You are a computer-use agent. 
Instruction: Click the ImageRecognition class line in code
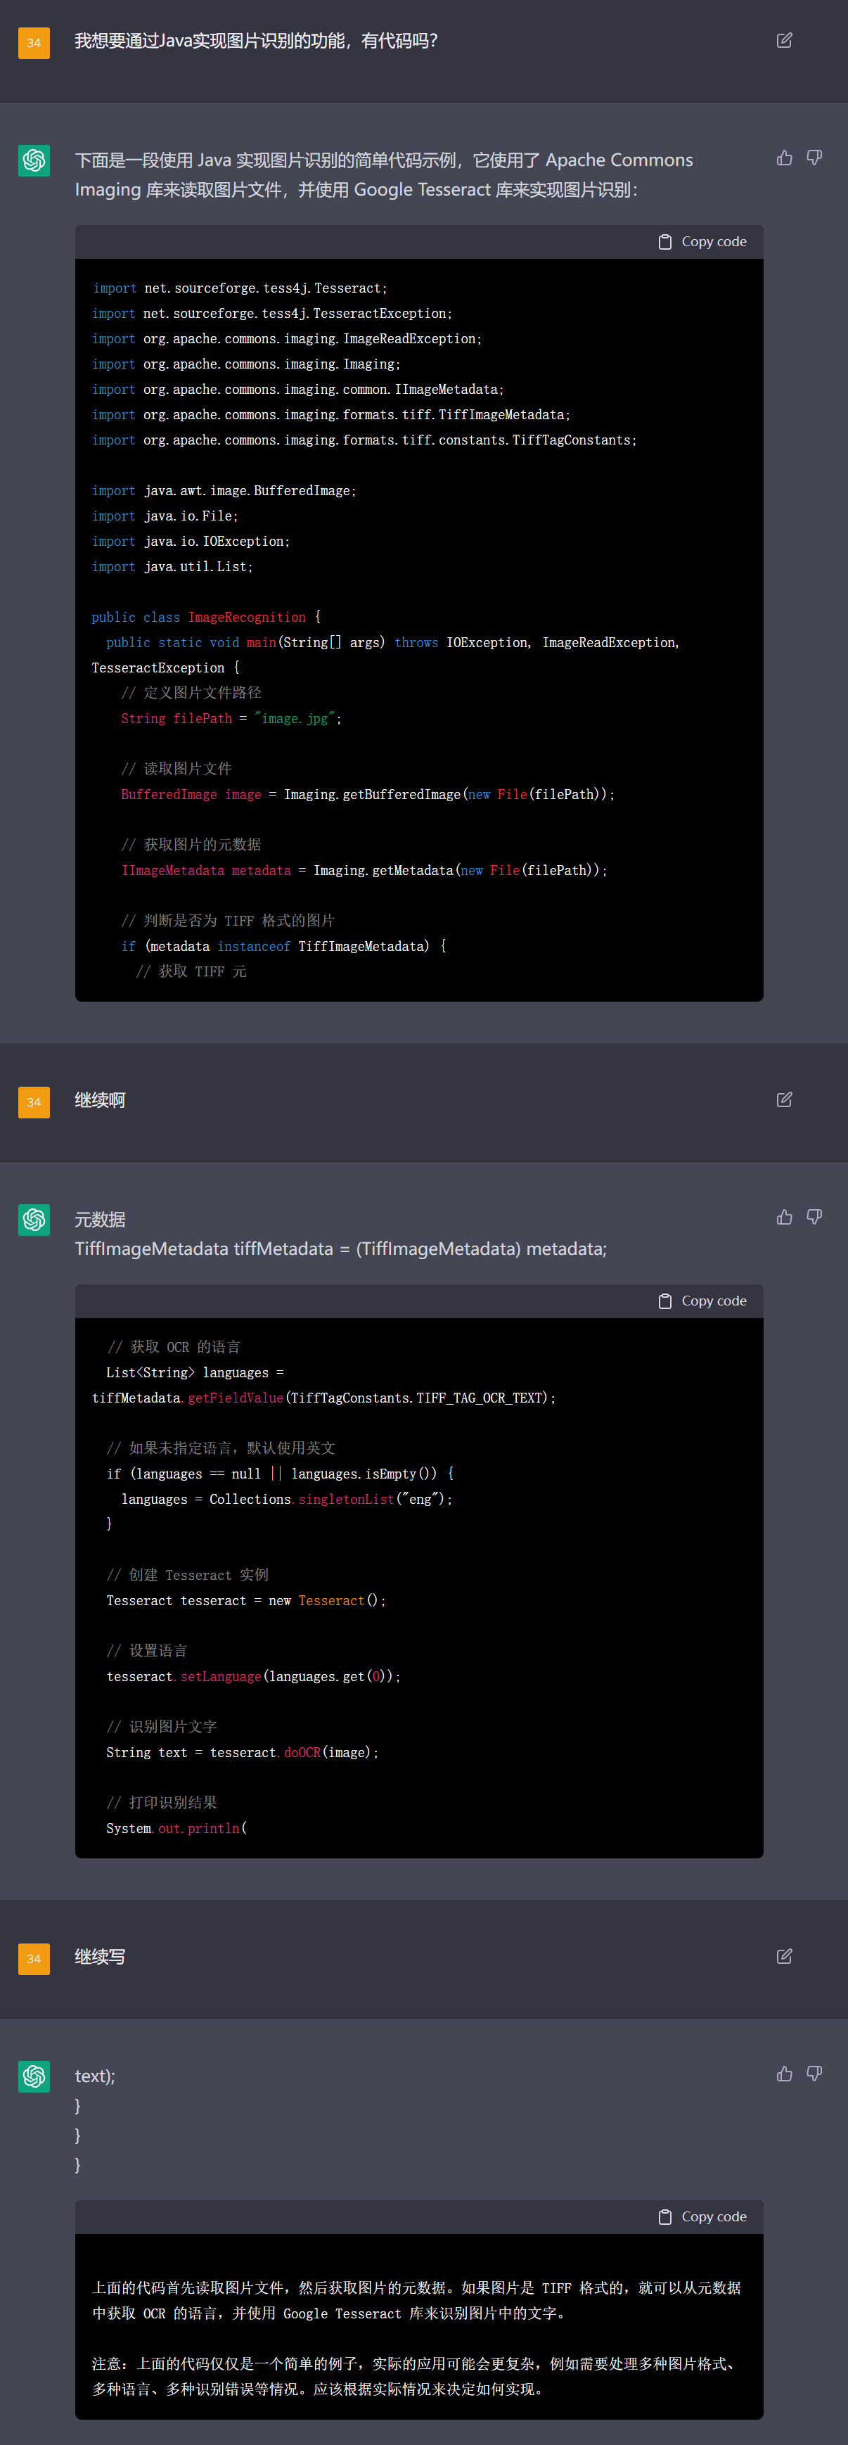[x=206, y=617]
